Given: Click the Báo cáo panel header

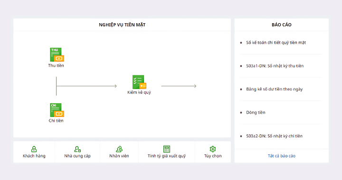Looking at the screenshot, I should coord(282,25).
